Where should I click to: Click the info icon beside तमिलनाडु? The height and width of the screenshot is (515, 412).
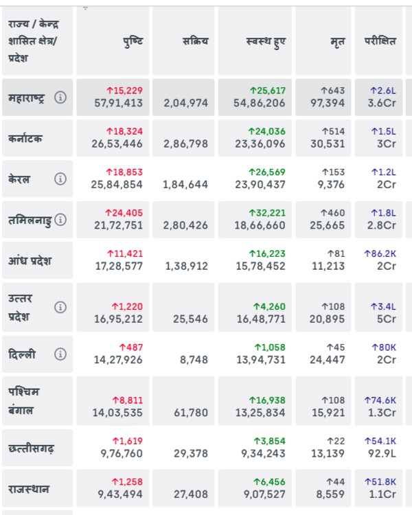pos(60,220)
